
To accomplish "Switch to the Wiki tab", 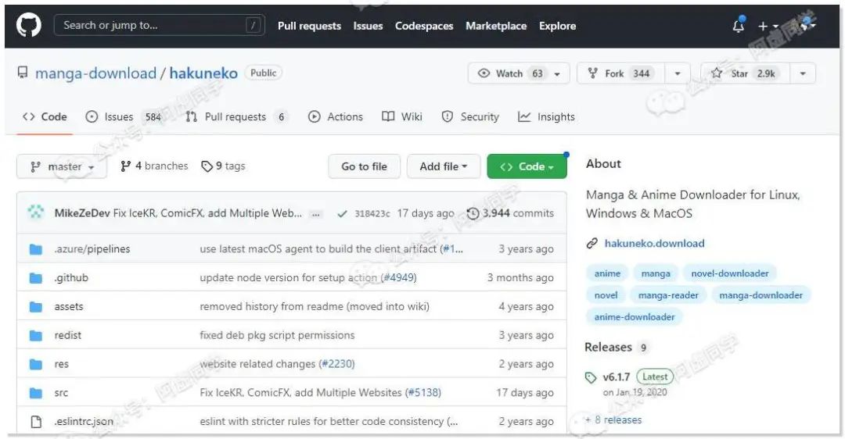I will coord(402,116).
